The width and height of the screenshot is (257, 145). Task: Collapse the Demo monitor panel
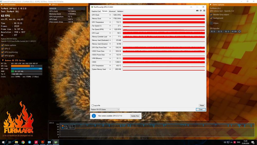coord(2,5)
